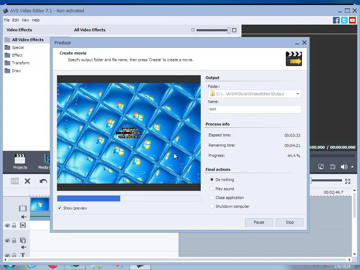Screen dimensions: 360x270
Task: Click the Delete X icon in timeline toolbar
Action: pos(27,181)
